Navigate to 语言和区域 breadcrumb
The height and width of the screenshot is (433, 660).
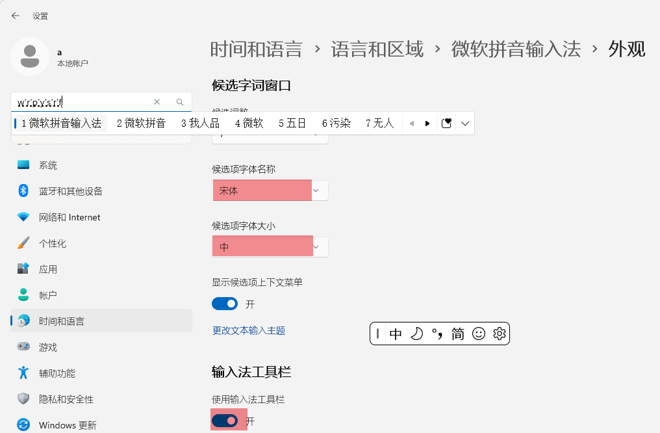pyautogui.click(x=377, y=49)
